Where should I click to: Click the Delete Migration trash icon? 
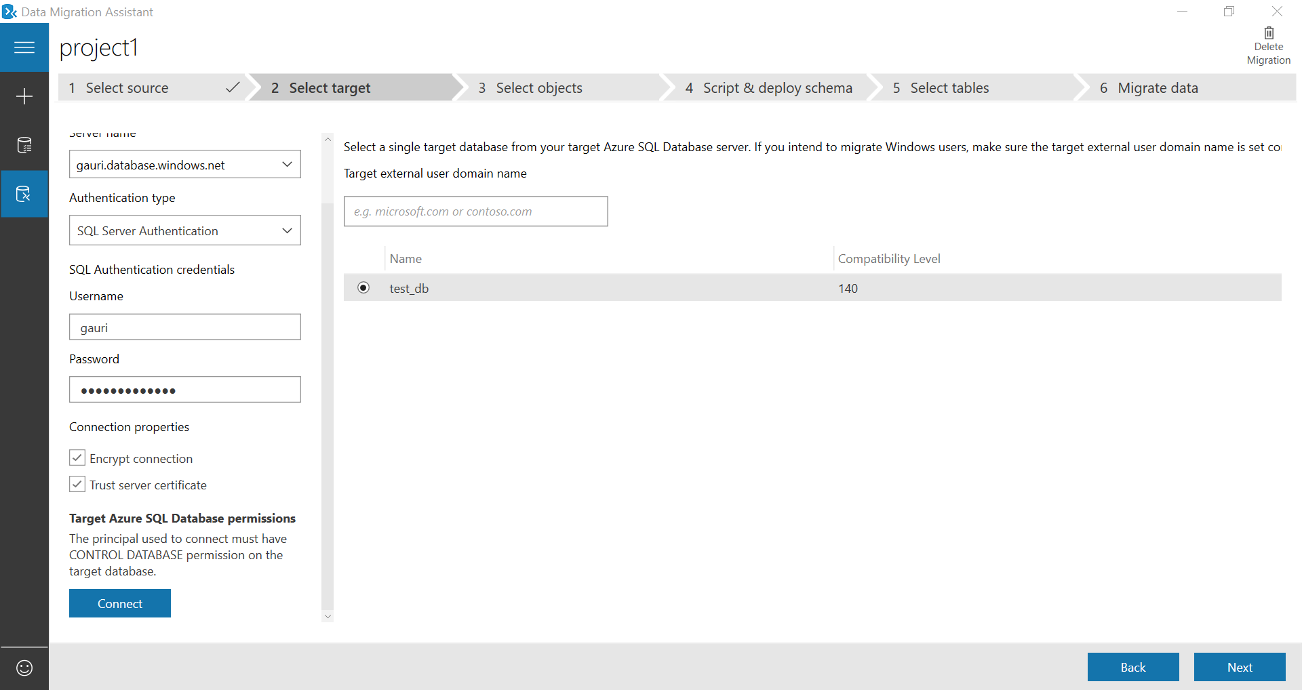[1269, 33]
